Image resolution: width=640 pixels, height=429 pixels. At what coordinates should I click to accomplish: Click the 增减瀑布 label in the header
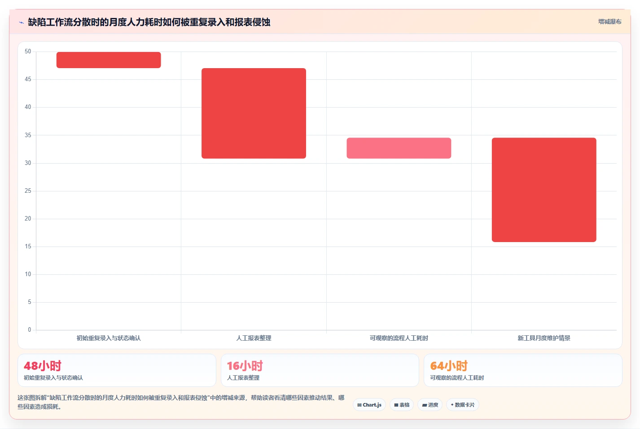609,22
